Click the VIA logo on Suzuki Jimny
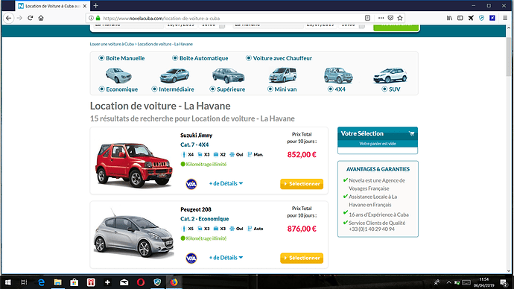 tap(191, 184)
